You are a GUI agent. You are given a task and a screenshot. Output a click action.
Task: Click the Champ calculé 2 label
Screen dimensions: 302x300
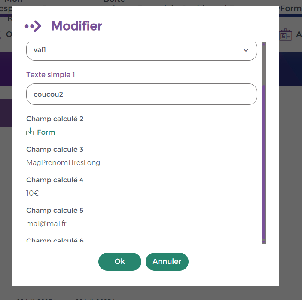(55, 119)
